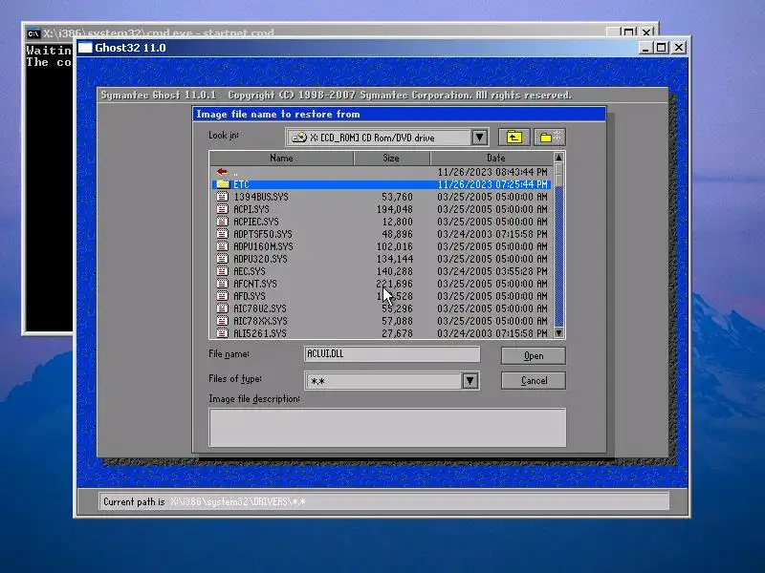Select file name AIC78XX.SYS
The image size is (765, 573).
[x=260, y=321]
